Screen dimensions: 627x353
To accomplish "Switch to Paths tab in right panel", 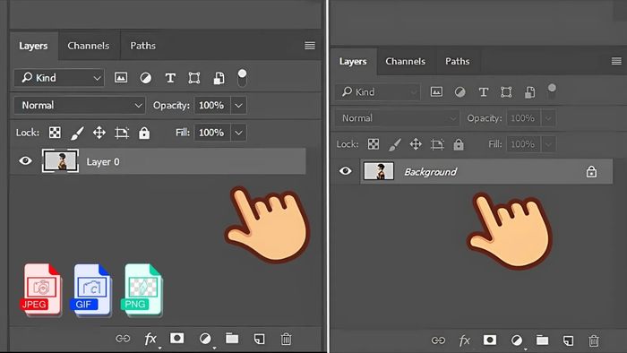I will coord(458,61).
